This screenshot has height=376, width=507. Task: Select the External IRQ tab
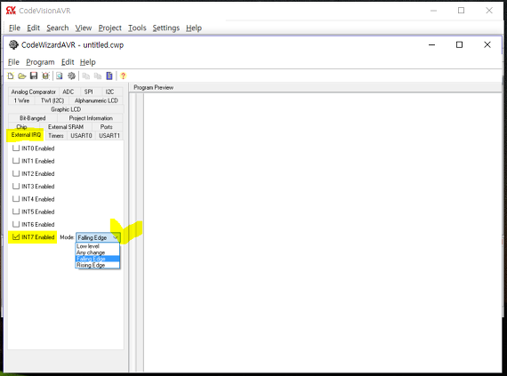(x=26, y=135)
